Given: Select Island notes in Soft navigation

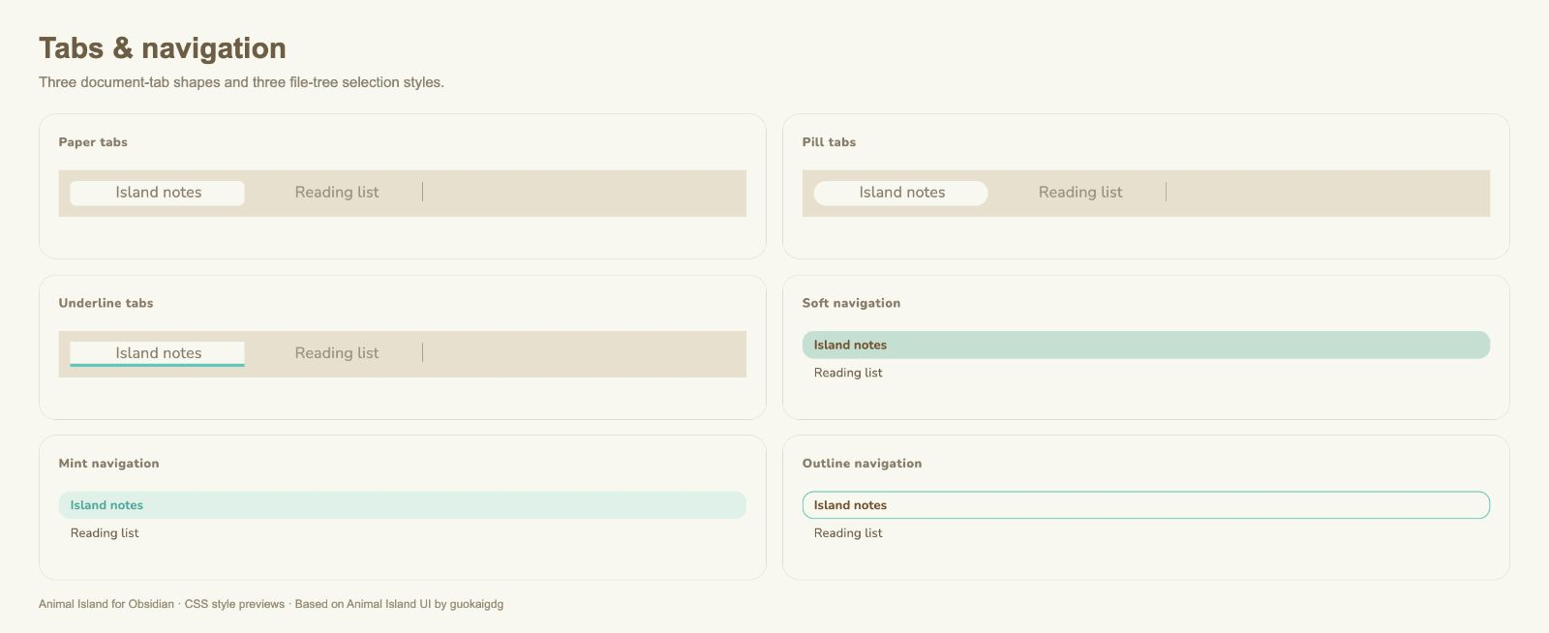Looking at the screenshot, I should click(x=1145, y=345).
